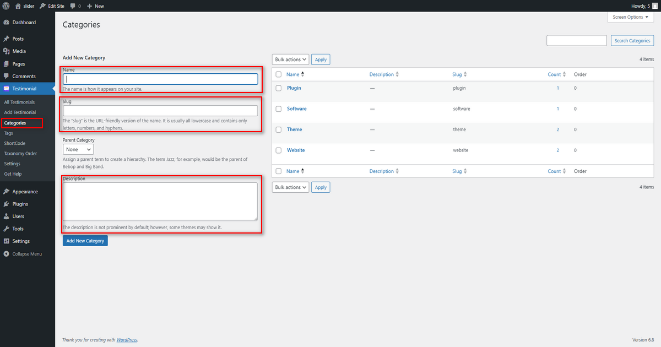Click the Collapse Menu arrow icon
This screenshot has height=347, width=661.
pyautogui.click(x=6, y=254)
